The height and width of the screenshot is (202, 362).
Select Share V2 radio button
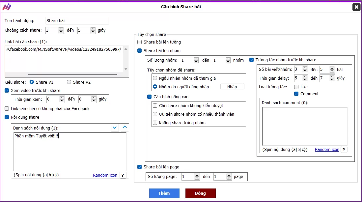69,82
